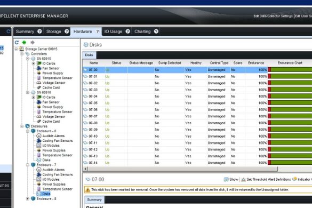Click the horizontal scrollbar under the disks table

(x=182, y=169)
